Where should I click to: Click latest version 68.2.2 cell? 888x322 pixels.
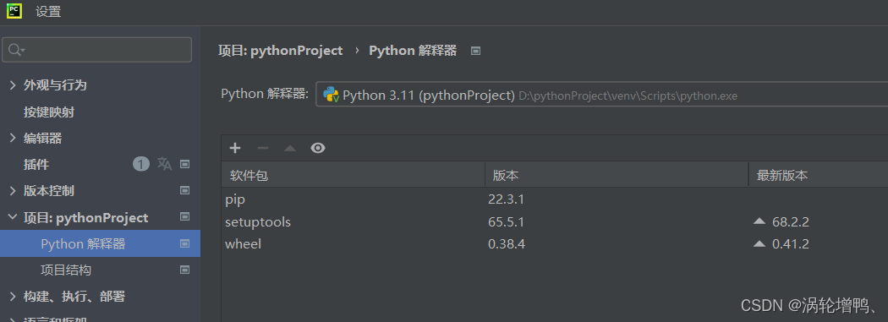[791, 221]
